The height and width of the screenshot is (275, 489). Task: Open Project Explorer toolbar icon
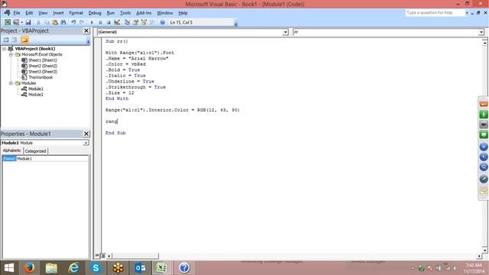(128, 22)
